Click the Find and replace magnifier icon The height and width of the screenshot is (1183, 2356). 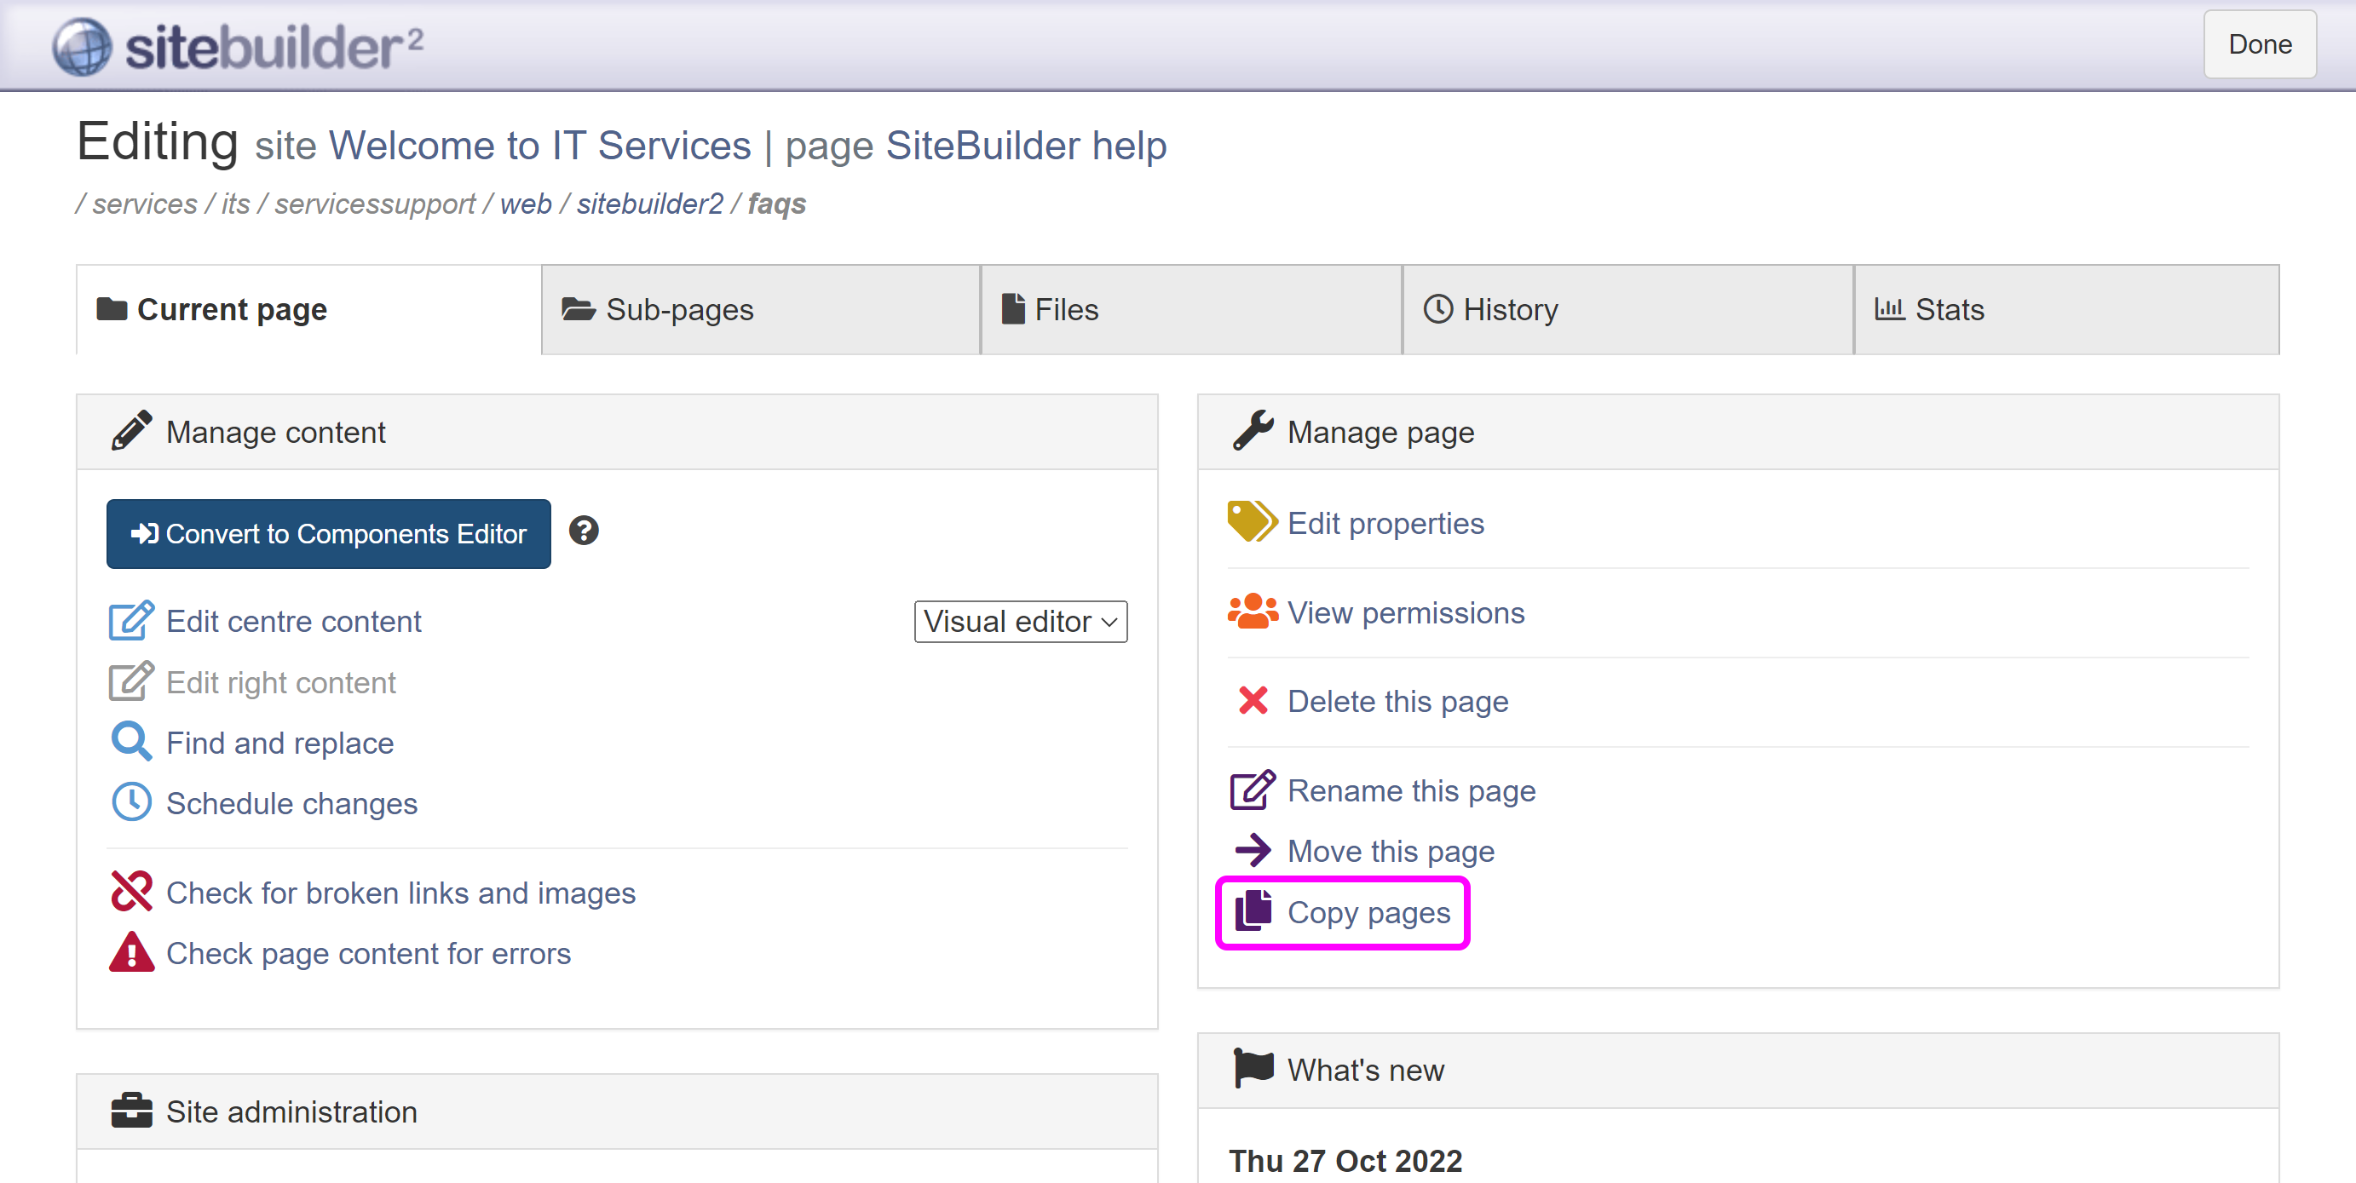(x=130, y=742)
